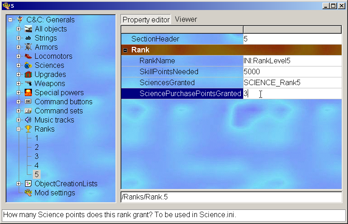This screenshot has height=224, width=348.
Task: Click the Music tracks speaker icon
Action: click(28, 120)
